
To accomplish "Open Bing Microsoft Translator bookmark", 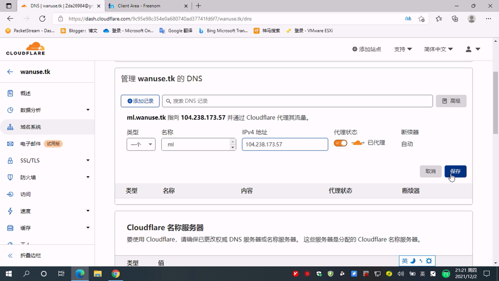I will 223,30.
